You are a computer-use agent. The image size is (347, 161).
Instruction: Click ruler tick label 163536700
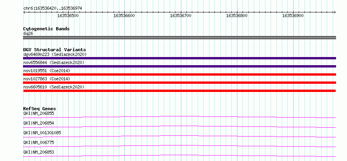point(181,16)
